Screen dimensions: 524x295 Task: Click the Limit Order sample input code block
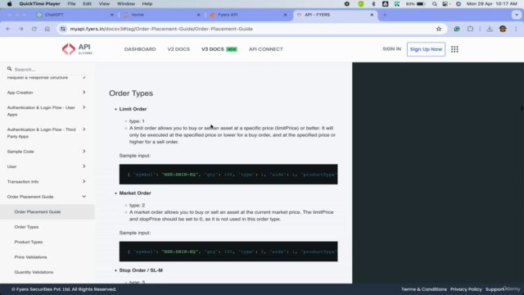point(228,175)
